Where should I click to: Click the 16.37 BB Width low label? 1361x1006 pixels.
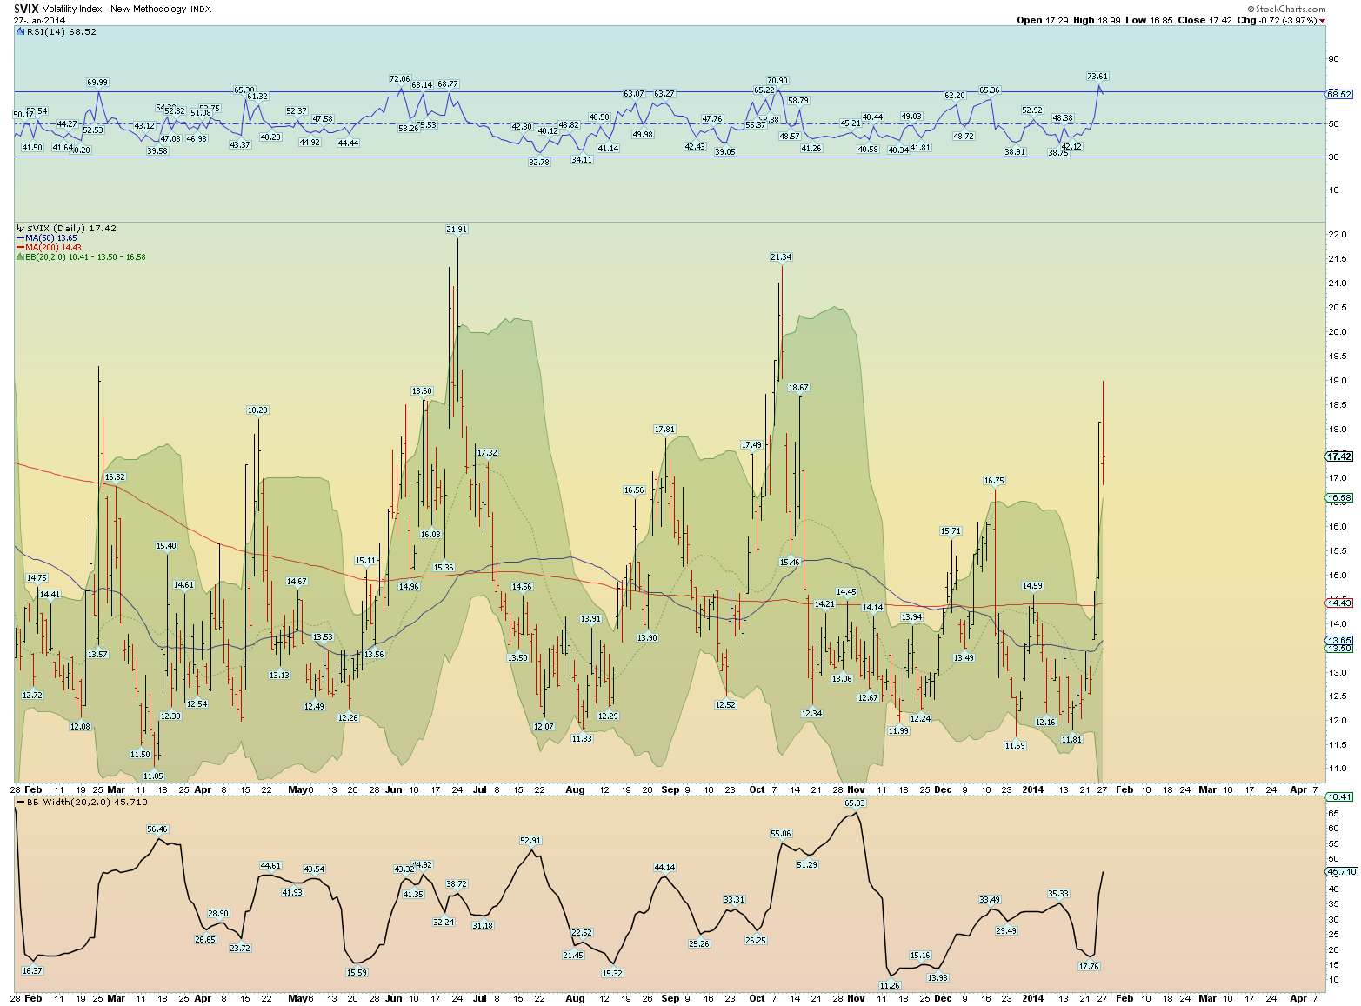(x=32, y=970)
